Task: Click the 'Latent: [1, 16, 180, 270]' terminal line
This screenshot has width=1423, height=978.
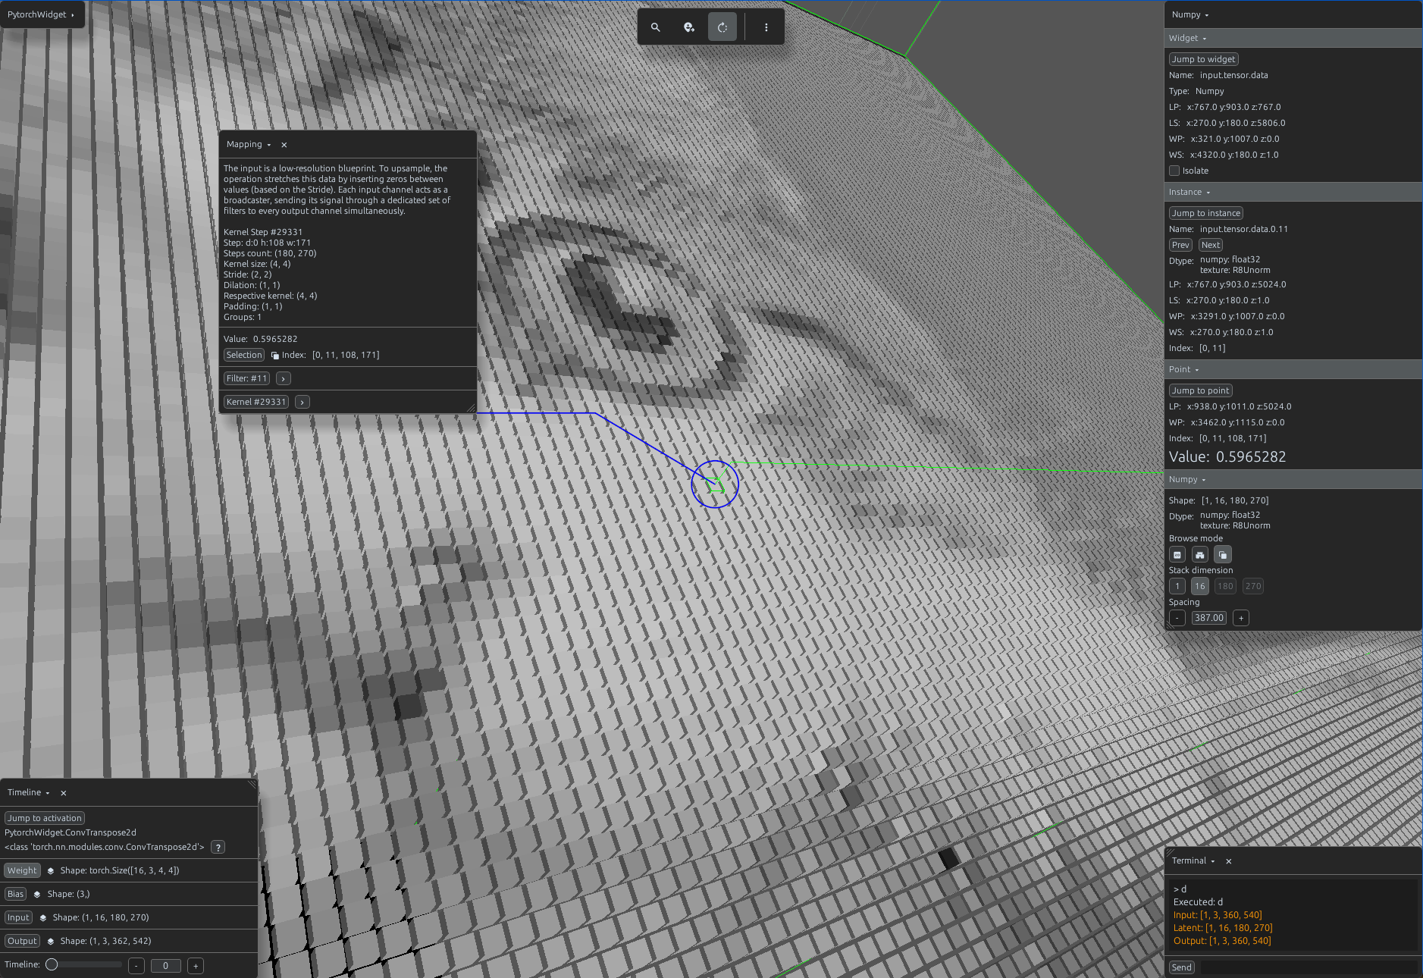Action: coord(1223,928)
